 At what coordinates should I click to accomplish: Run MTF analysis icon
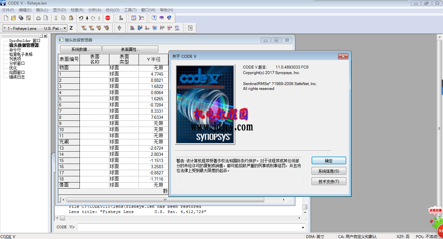[x=147, y=28]
